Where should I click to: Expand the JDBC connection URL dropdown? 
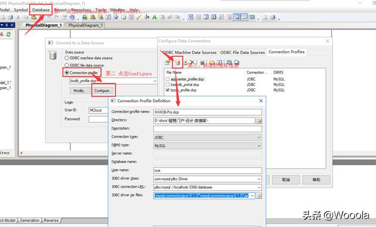(258, 187)
